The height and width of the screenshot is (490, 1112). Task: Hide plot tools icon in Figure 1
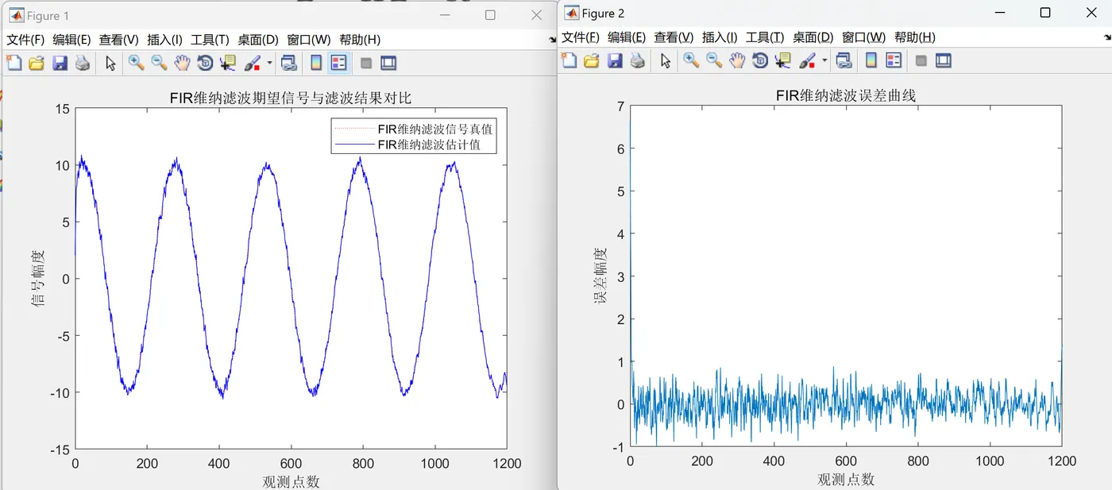[366, 63]
